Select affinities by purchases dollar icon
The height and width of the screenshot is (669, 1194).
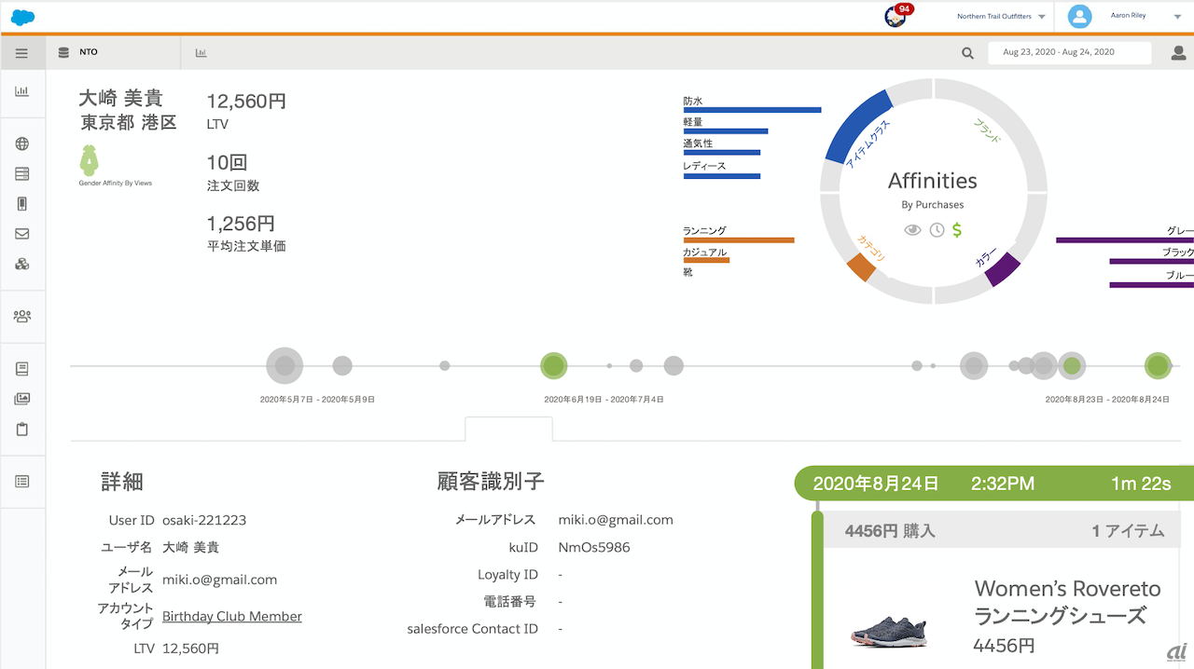957,230
